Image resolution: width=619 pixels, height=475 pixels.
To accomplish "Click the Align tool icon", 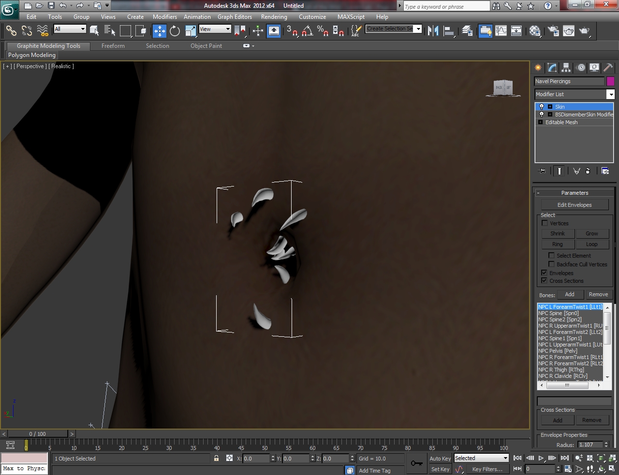I will (x=449, y=31).
